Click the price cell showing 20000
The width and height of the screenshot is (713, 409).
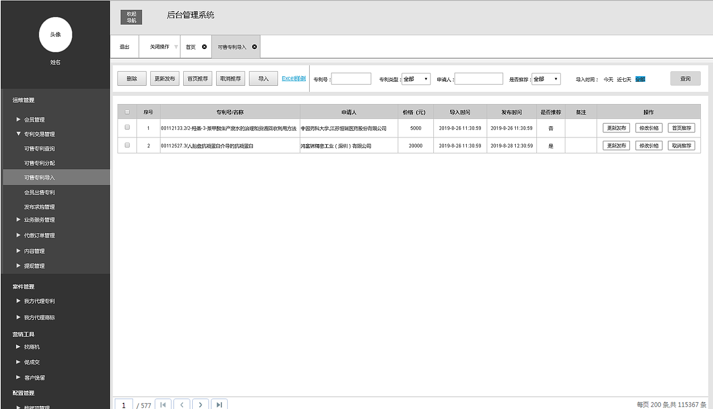[x=416, y=146]
